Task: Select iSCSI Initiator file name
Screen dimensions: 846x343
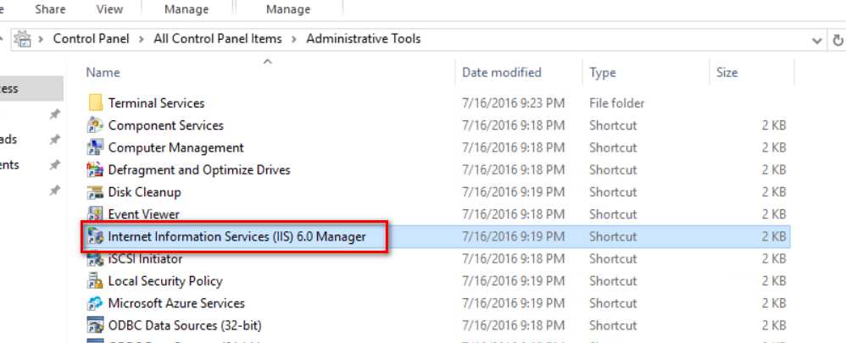Action: [145, 259]
